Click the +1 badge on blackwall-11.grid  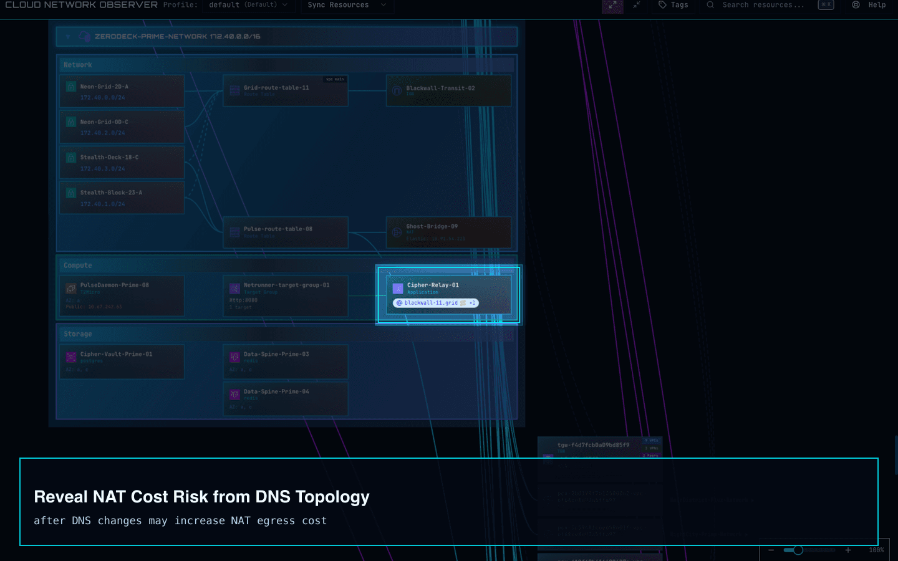(473, 303)
